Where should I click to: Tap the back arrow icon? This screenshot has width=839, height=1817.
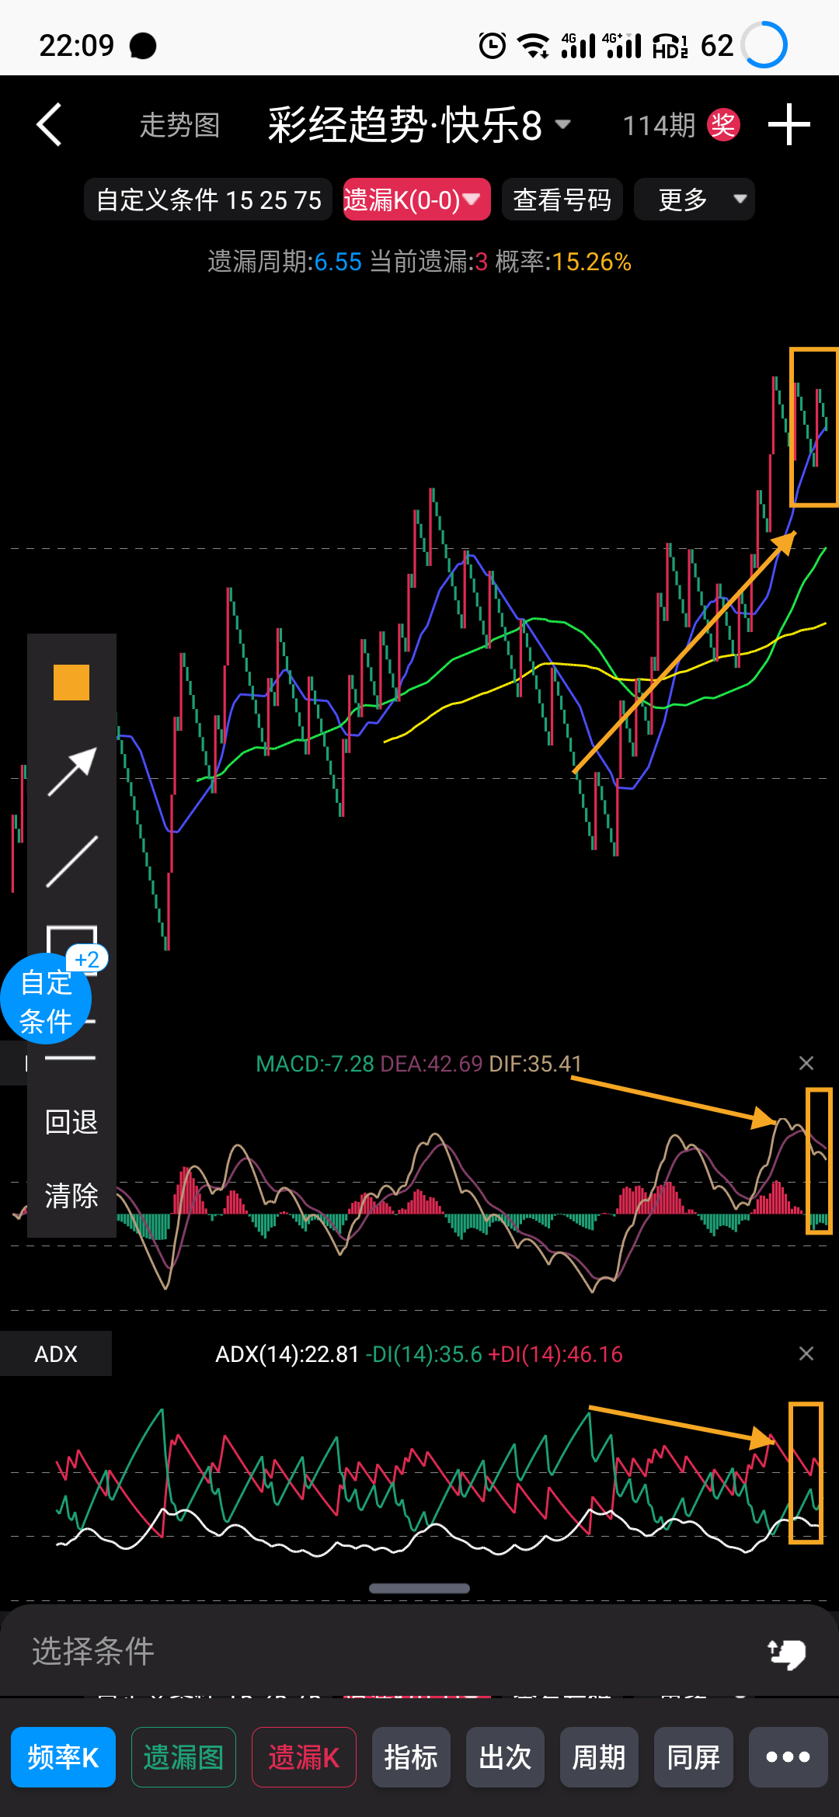pos(50,125)
